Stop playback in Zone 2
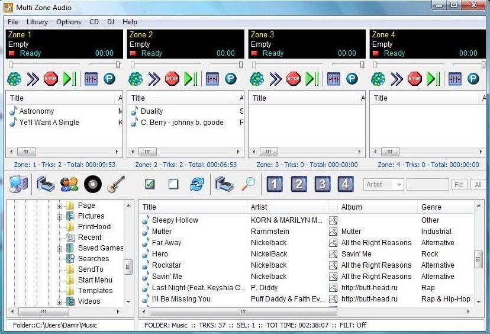490x334 pixels. pyautogui.click(x=172, y=79)
